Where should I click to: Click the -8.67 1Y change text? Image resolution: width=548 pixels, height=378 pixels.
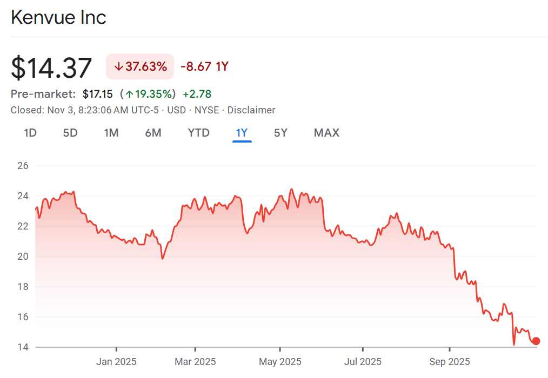click(x=204, y=67)
